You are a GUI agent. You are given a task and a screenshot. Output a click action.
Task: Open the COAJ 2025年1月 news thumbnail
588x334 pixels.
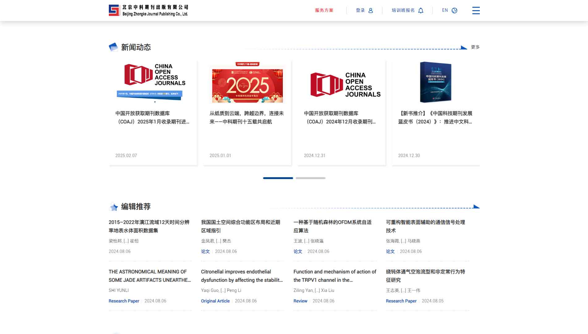(153, 82)
